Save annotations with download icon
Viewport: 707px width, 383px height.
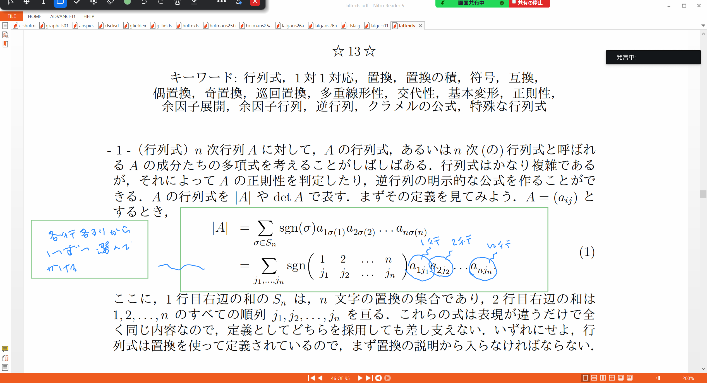click(194, 2)
